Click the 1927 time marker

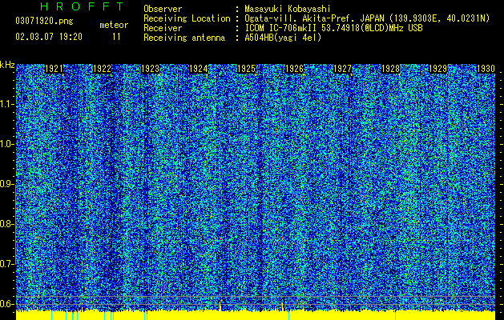coord(343,69)
